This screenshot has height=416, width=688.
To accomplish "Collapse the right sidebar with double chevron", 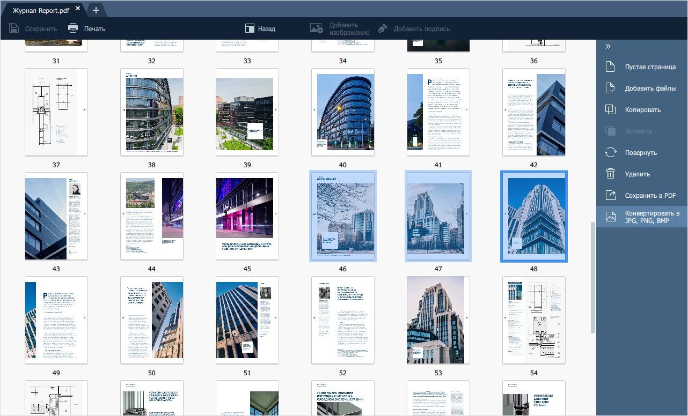I will click(608, 47).
